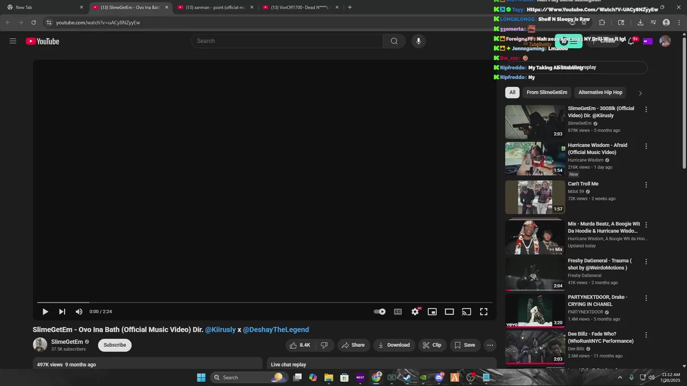Screen dimensions: 687x386
Task: Select the Alternative Hip Hop chip
Action: 600,92
